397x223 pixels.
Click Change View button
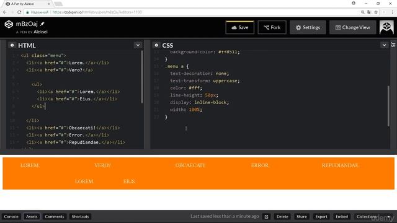[353, 27]
